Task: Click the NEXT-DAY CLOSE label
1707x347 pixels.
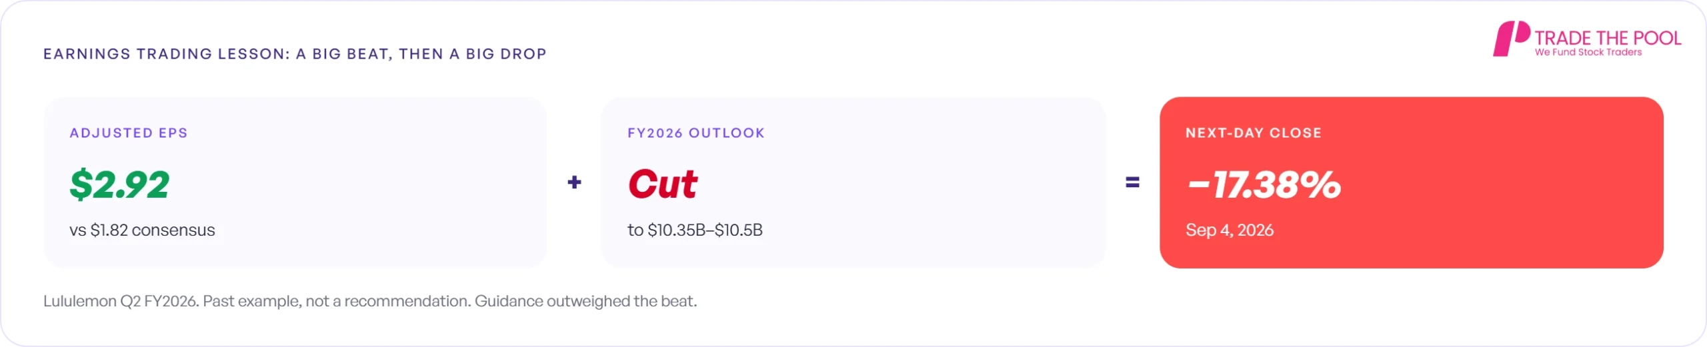Action: [x=1254, y=133]
